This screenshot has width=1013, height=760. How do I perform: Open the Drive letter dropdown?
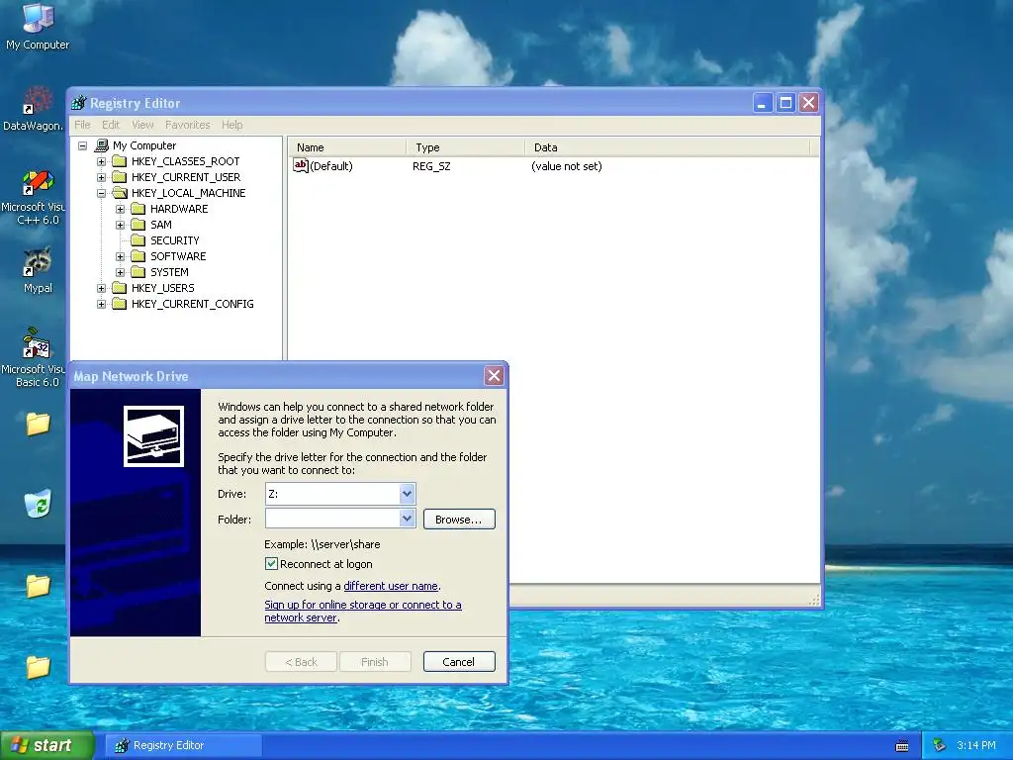pos(407,494)
